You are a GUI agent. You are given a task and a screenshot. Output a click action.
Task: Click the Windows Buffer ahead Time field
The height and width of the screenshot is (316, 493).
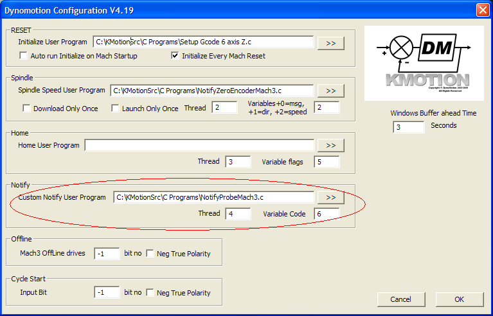click(408, 127)
